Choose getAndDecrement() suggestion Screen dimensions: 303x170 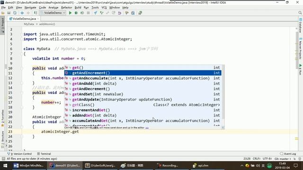[x=143, y=89]
